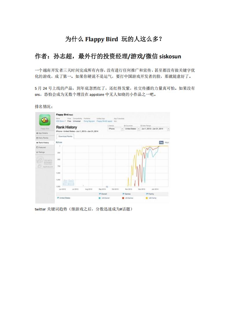Follow the iOS Store link
The image size is (230, 326).
click(x=61, y=121)
